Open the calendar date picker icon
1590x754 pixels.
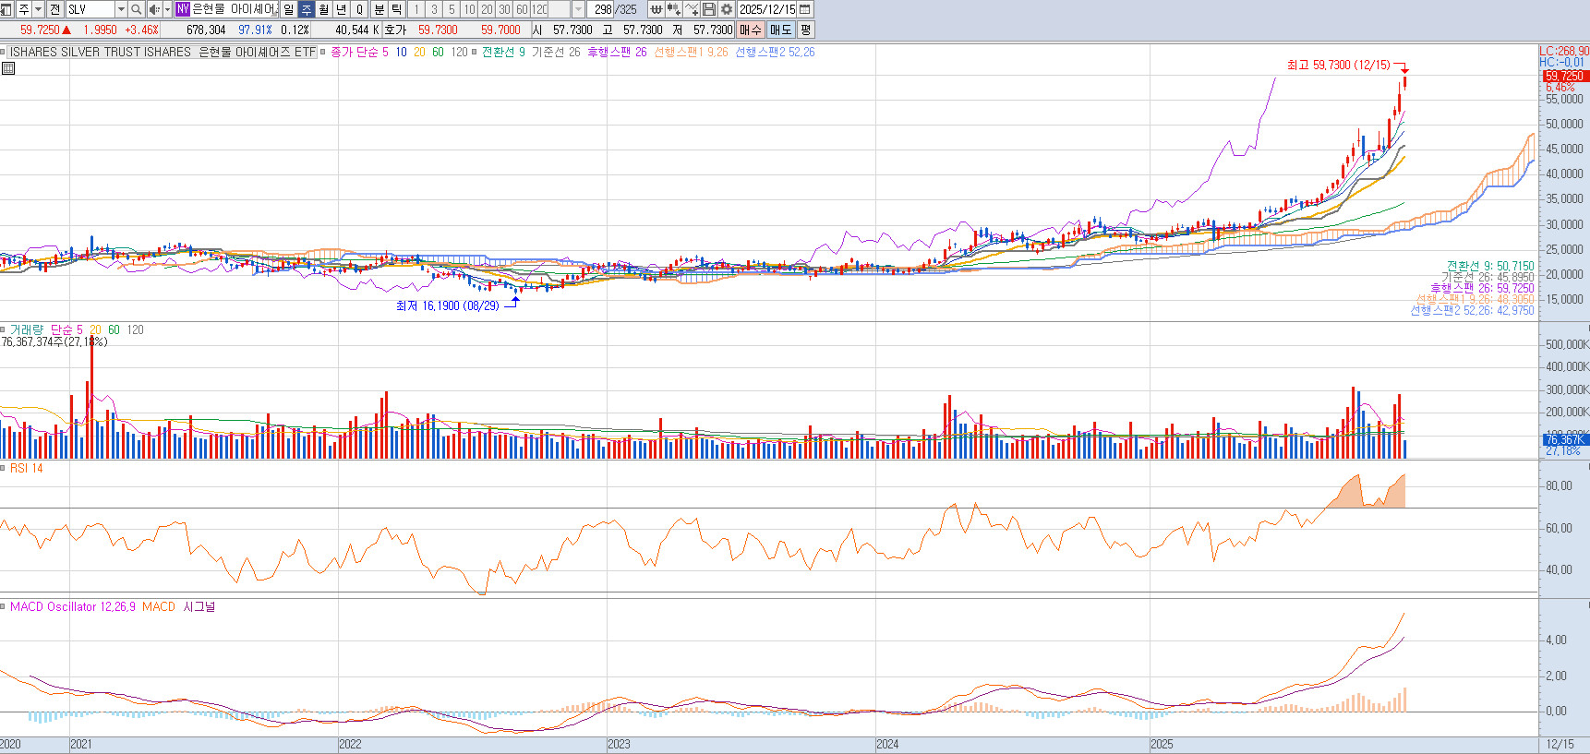pyautogui.click(x=805, y=9)
